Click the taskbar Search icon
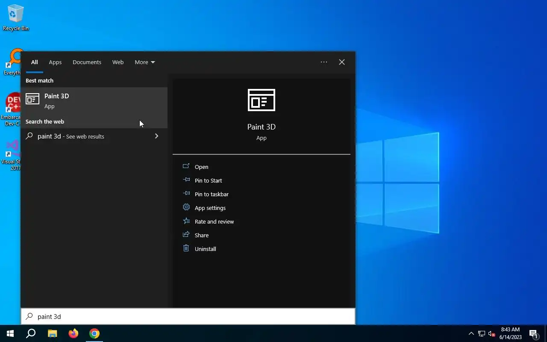The image size is (547, 342). (x=31, y=333)
